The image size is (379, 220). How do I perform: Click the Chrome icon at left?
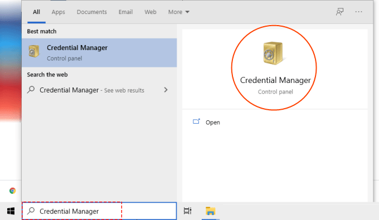point(13,191)
